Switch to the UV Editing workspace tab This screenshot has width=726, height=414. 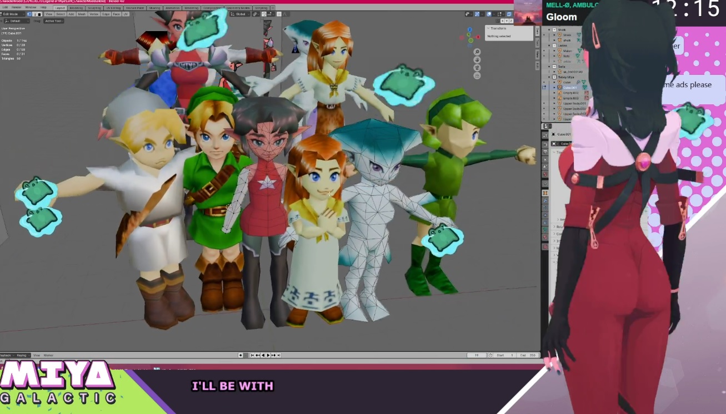[113, 8]
